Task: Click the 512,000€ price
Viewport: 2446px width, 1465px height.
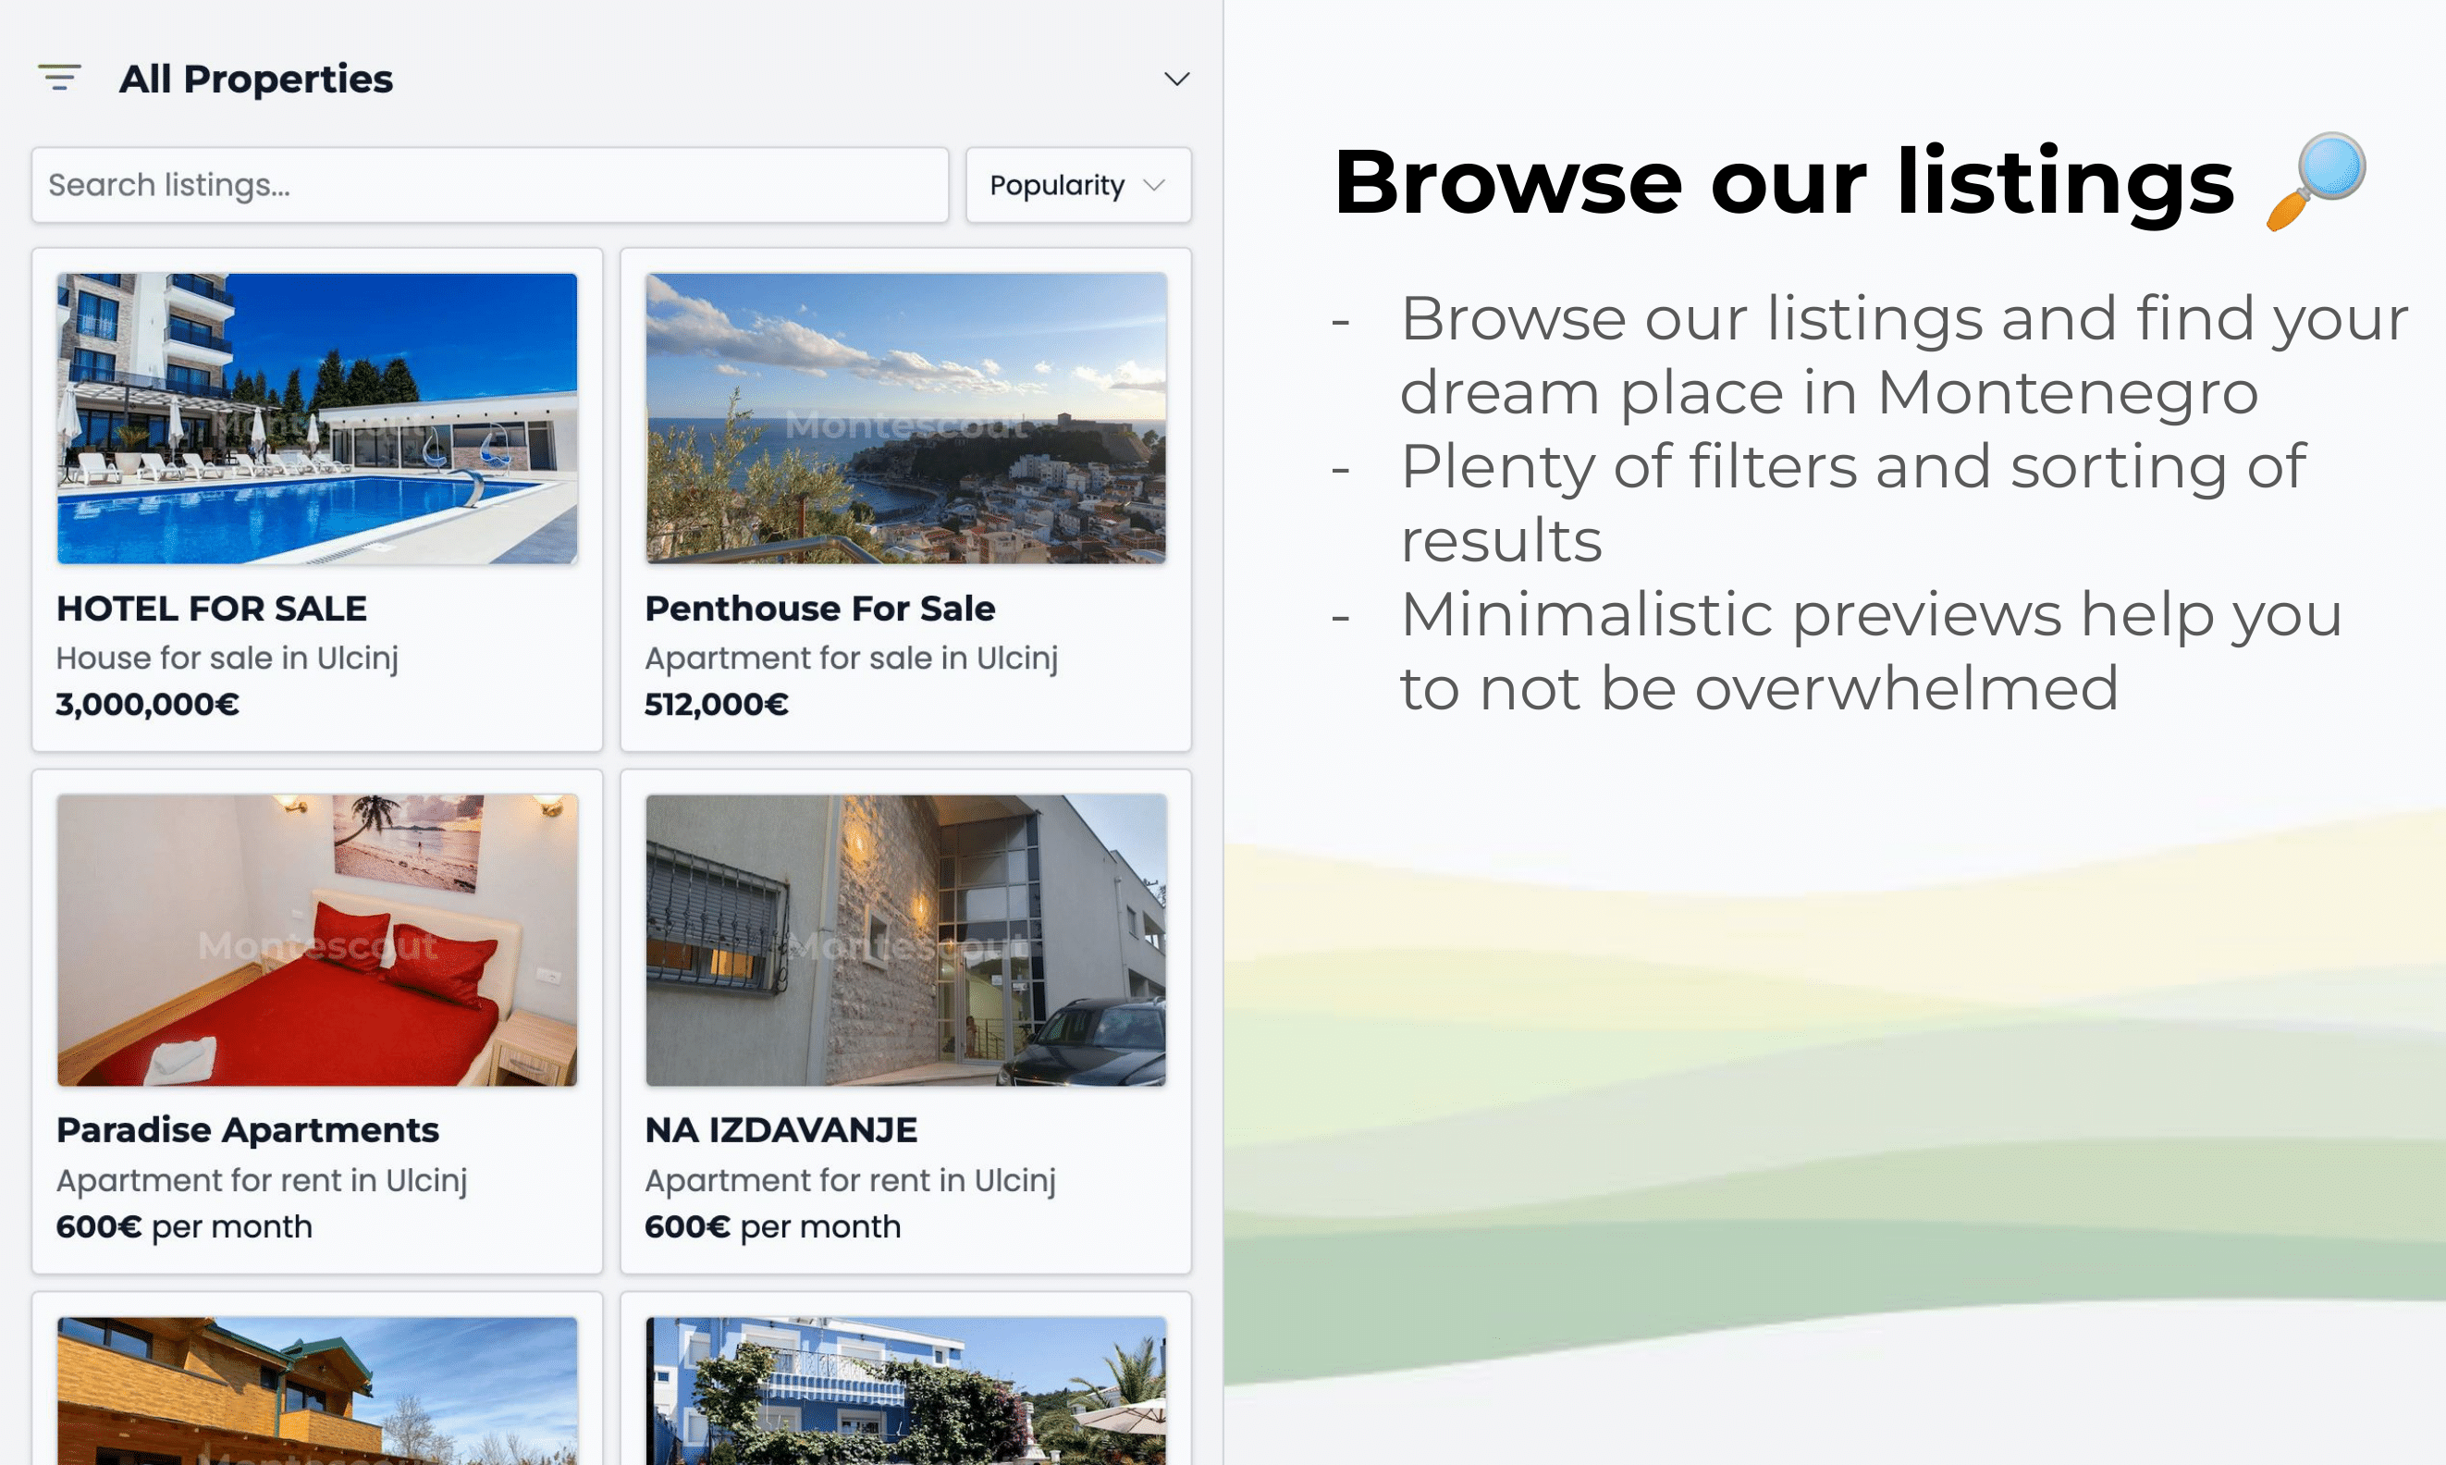Action: pyautogui.click(x=717, y=704)
